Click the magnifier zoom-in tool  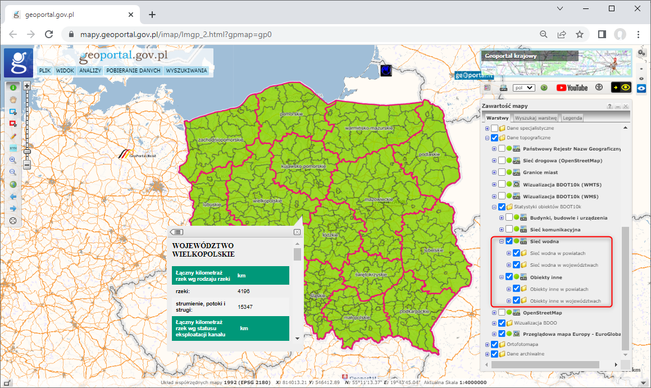13,160
